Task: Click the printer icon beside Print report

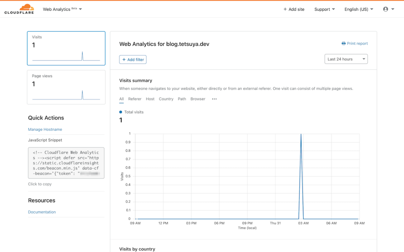Action: (343, 43)
